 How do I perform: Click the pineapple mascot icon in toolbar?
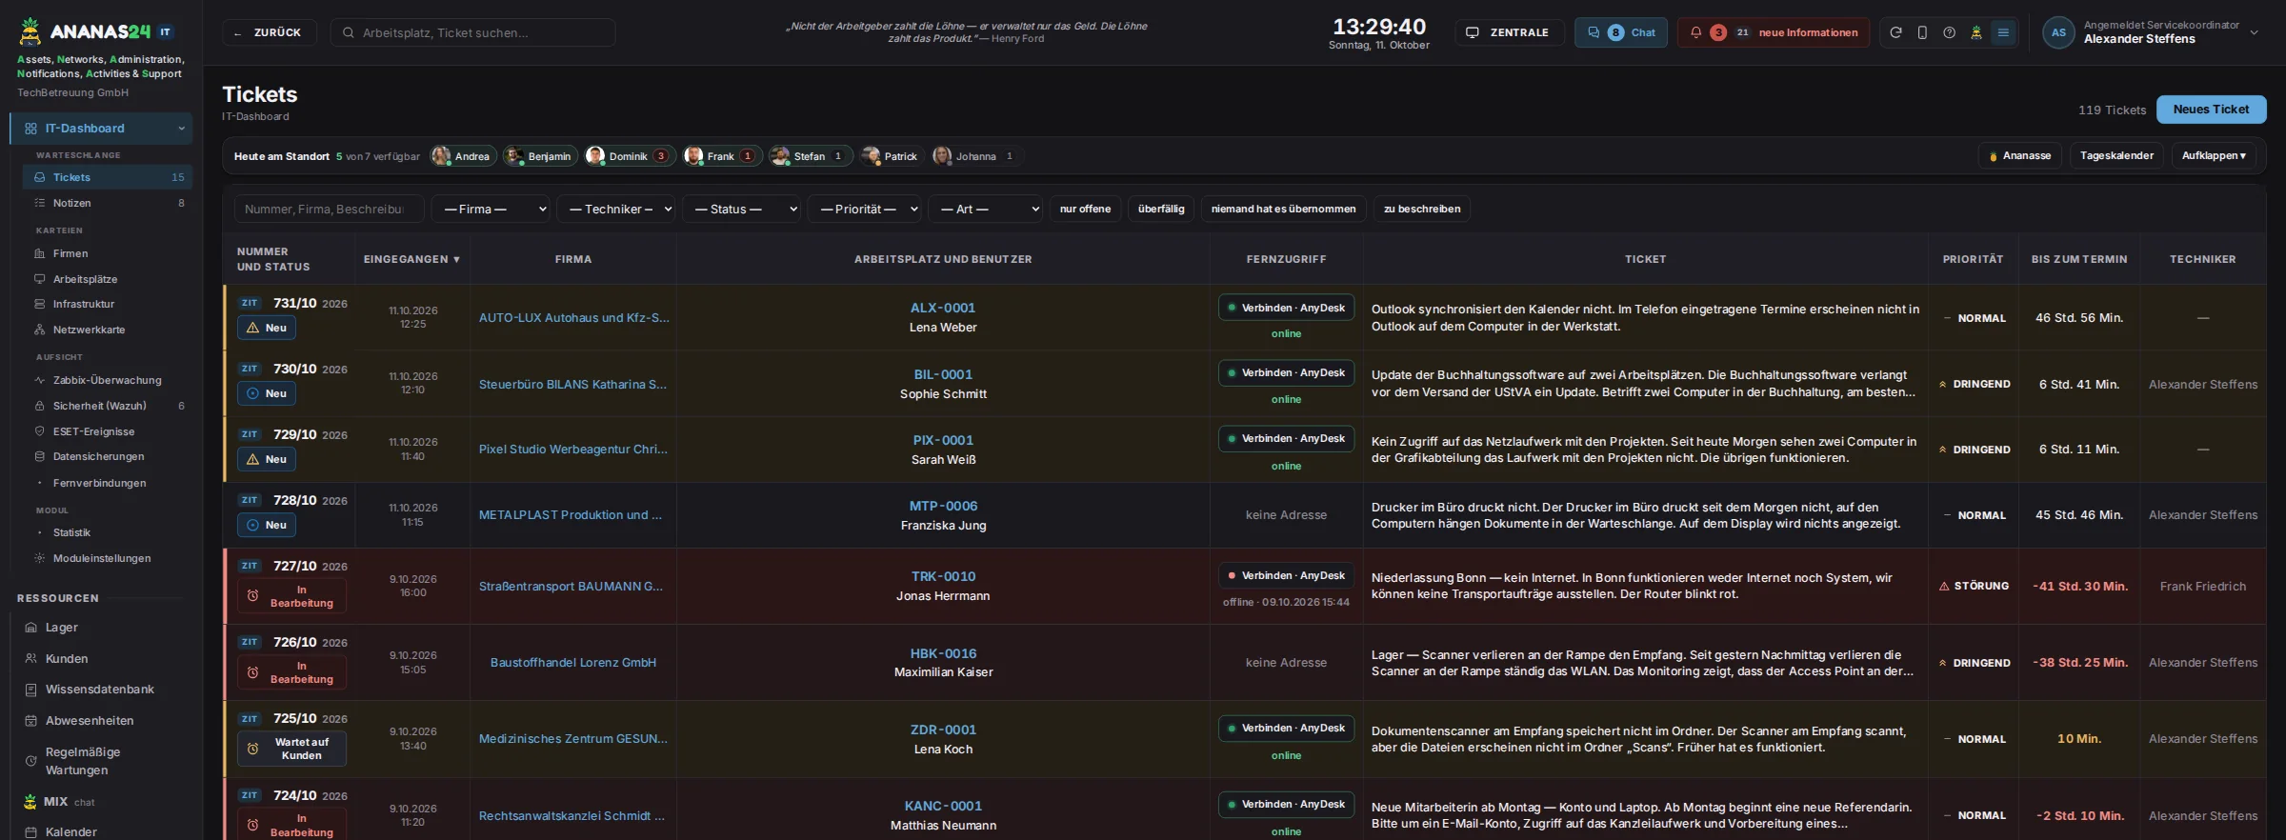click(x=1976, y=32)
